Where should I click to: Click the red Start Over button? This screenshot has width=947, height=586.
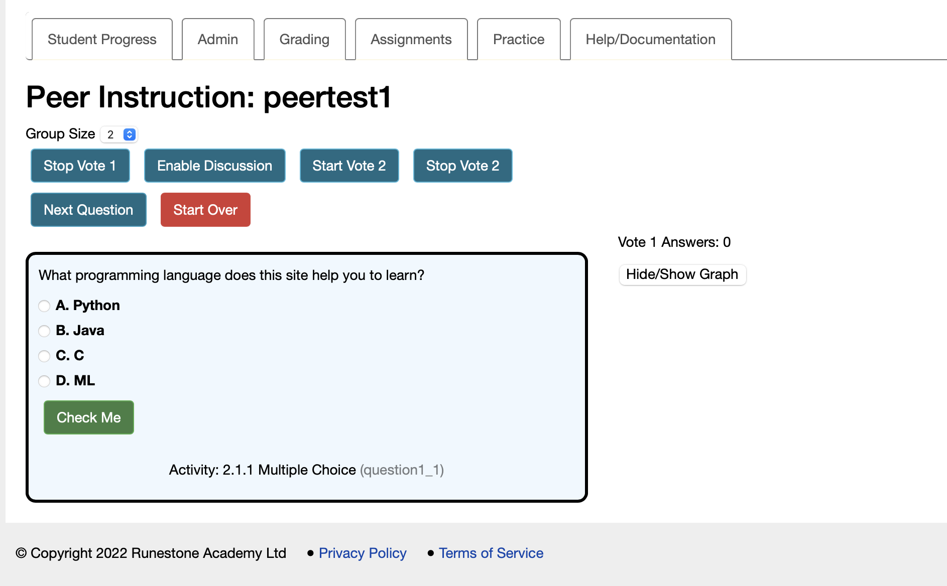pos(205,210)
